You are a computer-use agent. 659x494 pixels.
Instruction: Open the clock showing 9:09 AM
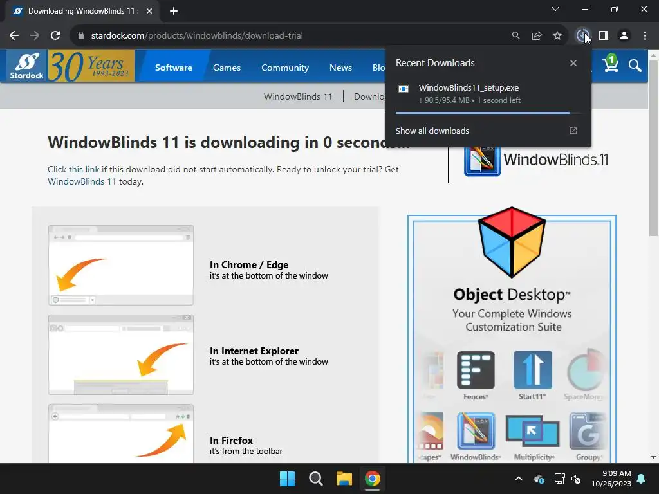click(611, 479)
